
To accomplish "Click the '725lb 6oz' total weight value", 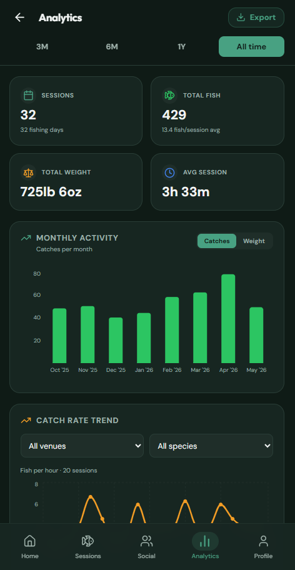I will click(51, 192).
